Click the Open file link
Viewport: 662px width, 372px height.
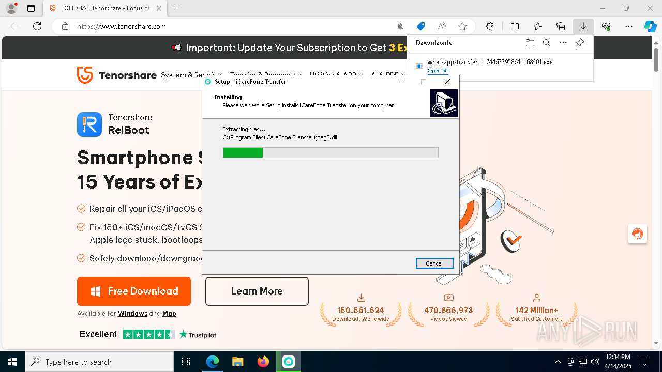click(x=438, y=71)
